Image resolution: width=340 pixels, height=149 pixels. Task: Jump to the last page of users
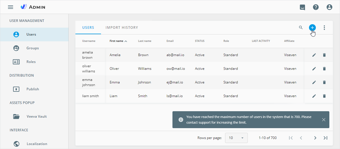point(325,138)
